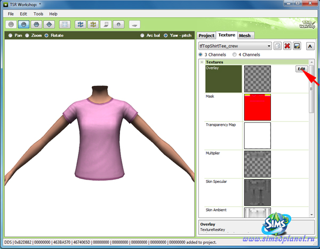Select the hexagon detail toolbar button
The image size is (320, 249).
(x=36, y=25)
